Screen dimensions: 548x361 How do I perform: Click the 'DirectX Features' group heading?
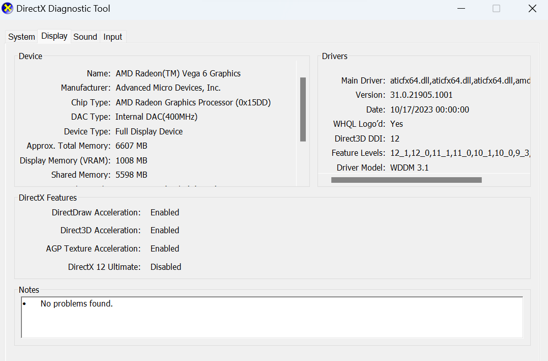coord(48,198)
